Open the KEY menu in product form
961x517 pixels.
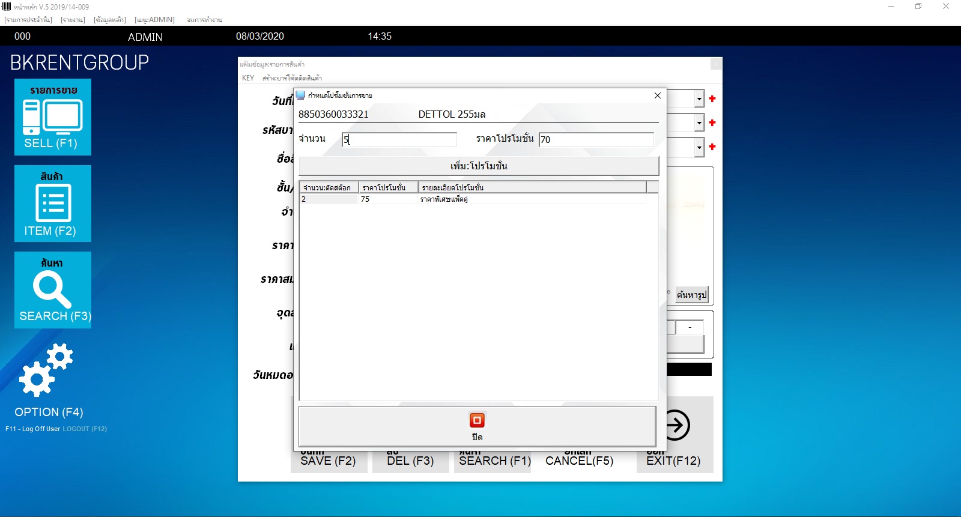pyautogui.click(x=248, y=78)
